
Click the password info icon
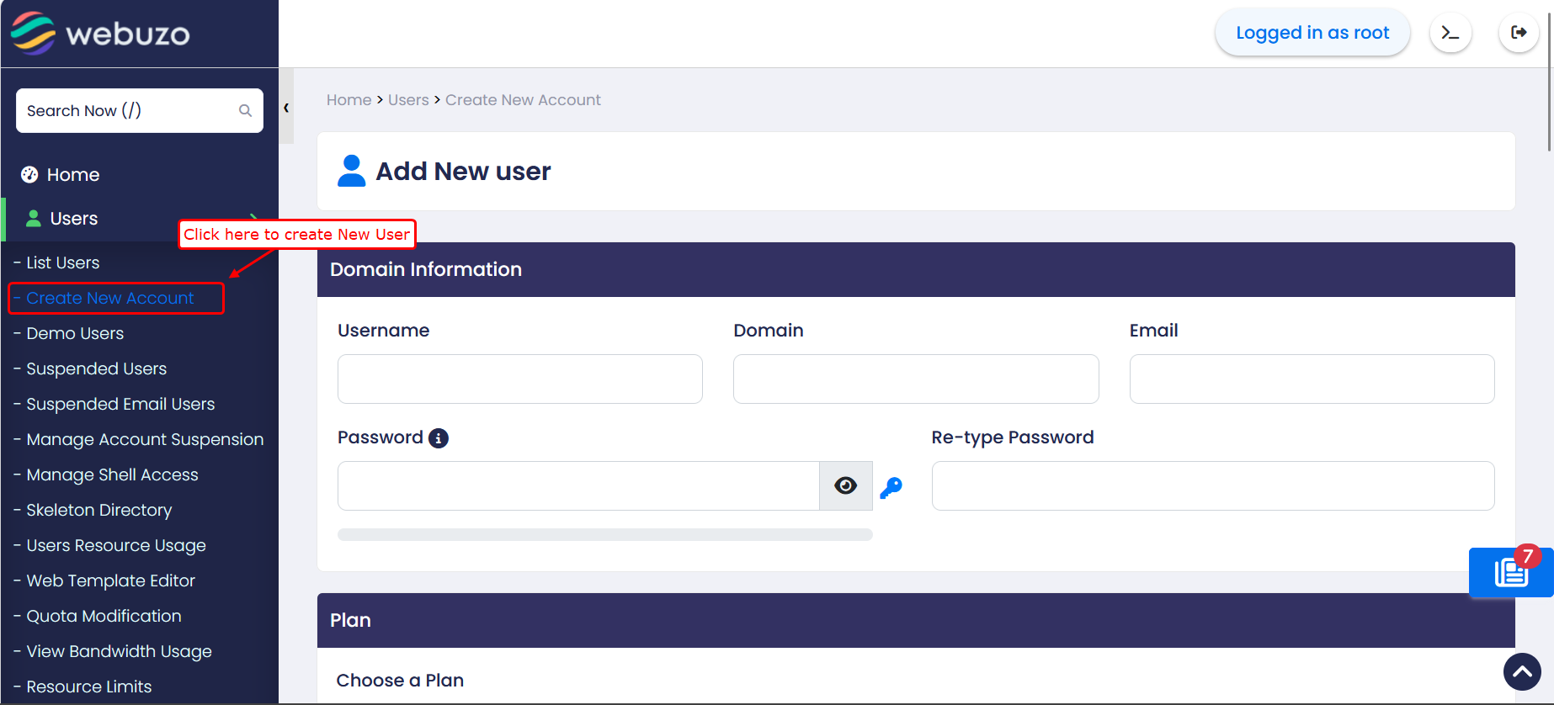click(439, 438)
